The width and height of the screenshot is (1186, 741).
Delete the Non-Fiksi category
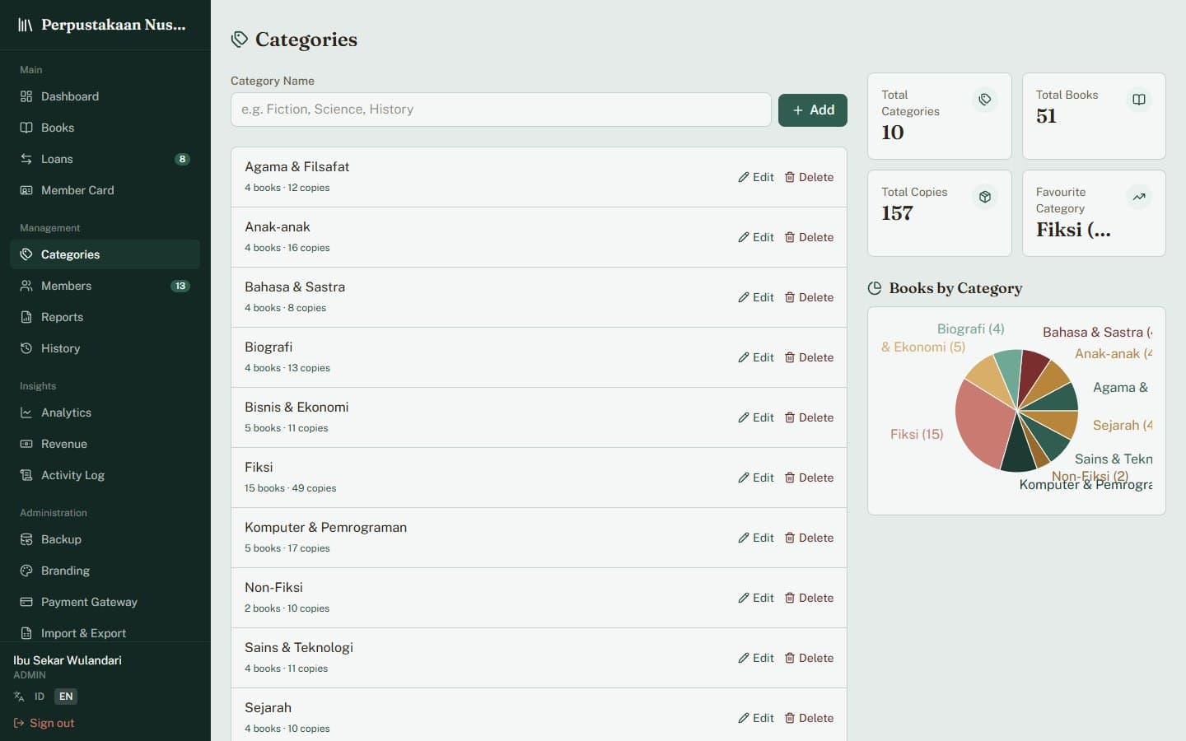click(809, 598)
